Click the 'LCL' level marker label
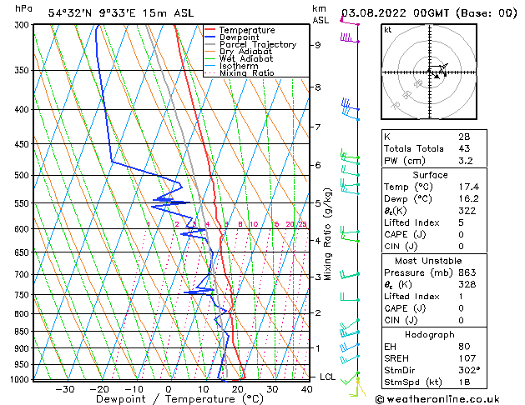 click(x=327, y=377)
